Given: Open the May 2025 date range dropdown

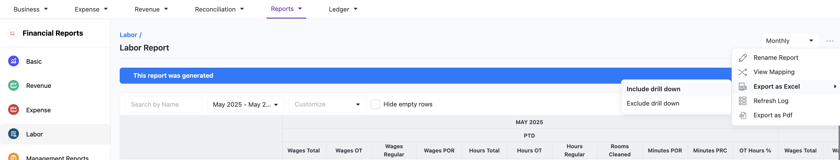Looking at the screenshot, I should pyautogui.click(x=246, y=104).
